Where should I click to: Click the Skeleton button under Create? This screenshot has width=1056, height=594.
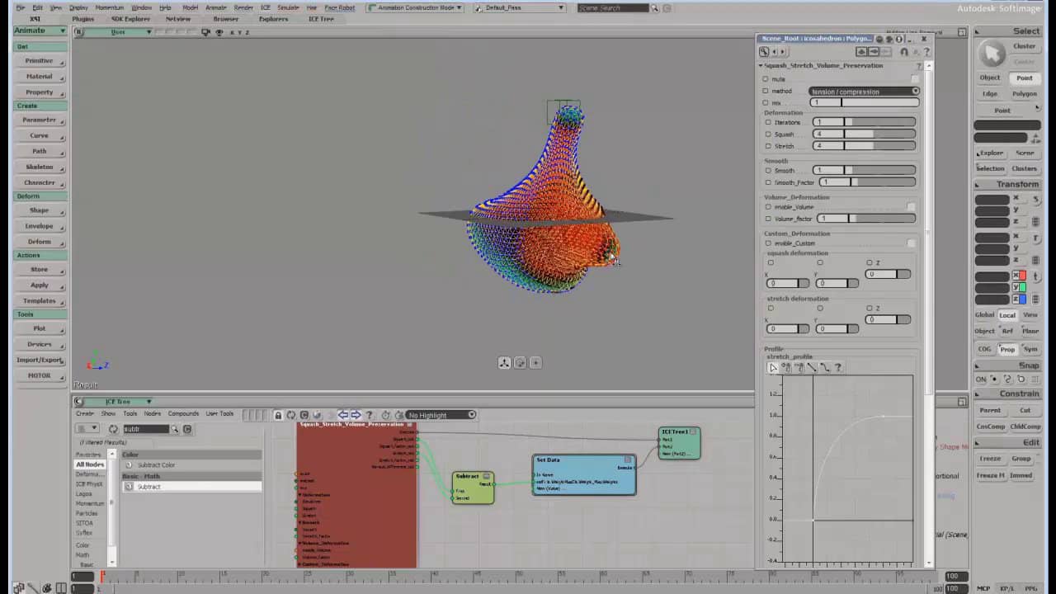tap(40, 167)
